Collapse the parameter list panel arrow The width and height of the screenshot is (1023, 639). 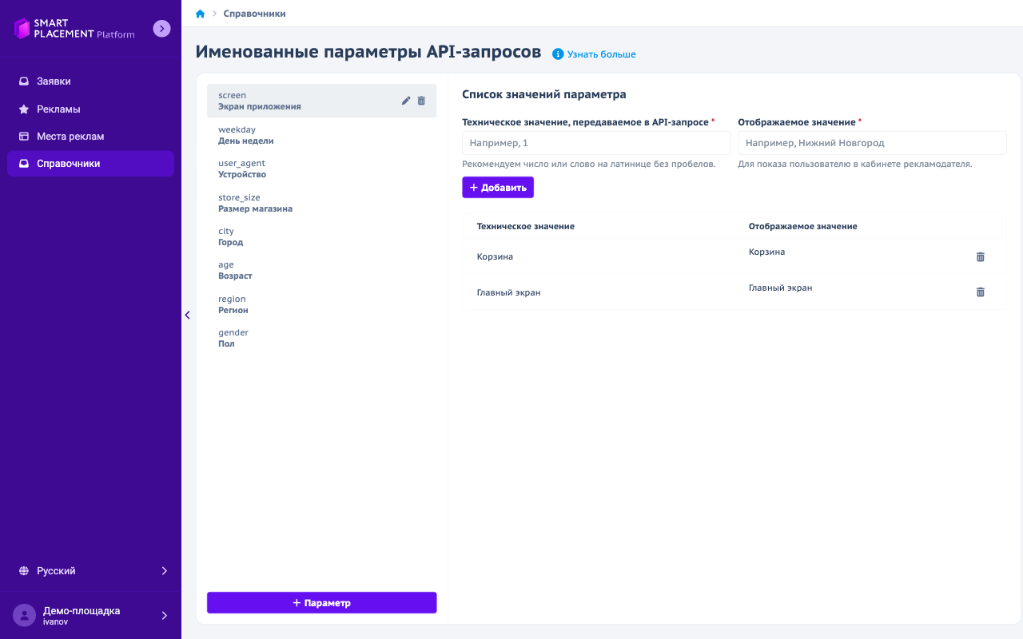(x=187, y=315)
